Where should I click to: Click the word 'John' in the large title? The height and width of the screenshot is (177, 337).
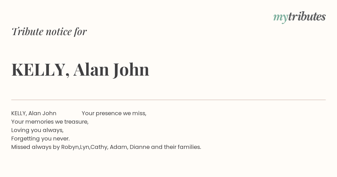point(131,70)
